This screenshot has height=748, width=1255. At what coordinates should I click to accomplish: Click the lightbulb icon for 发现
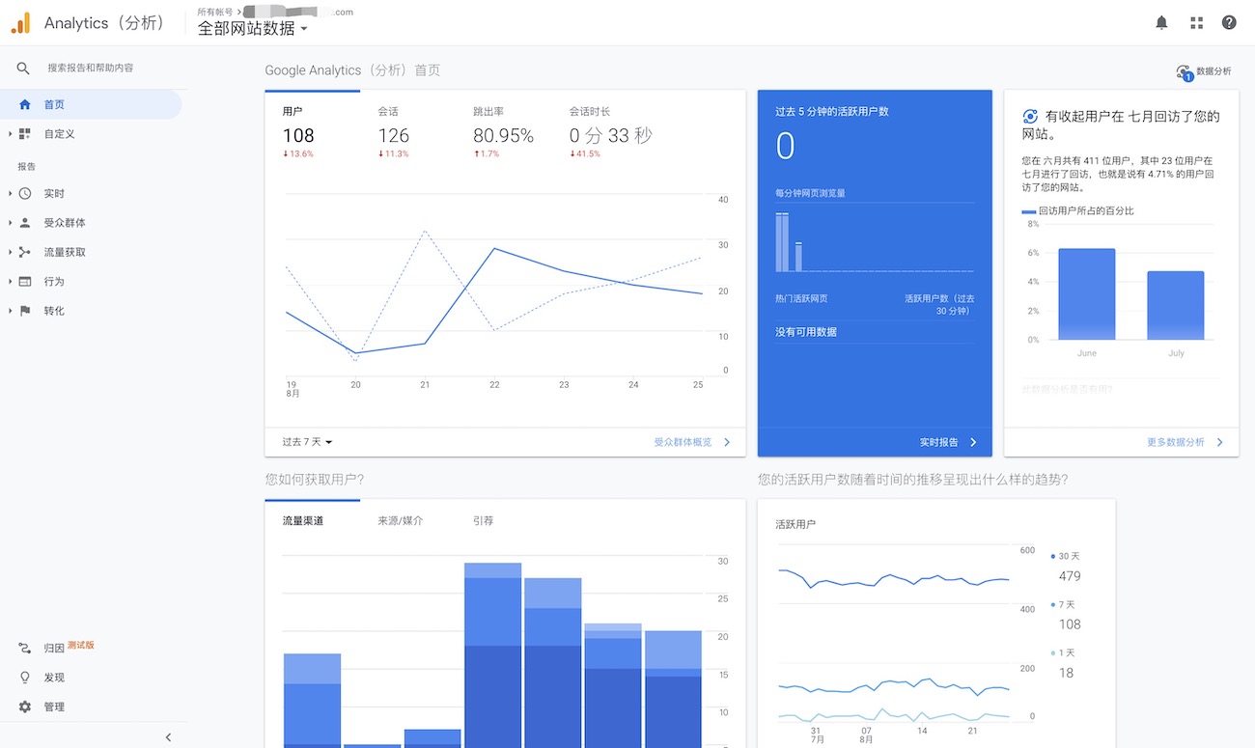pyautogui.click(x=25, y=678)
